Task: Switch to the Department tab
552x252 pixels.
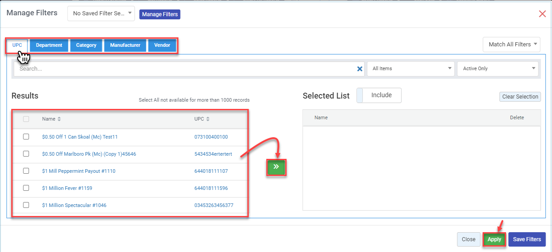Action: pyautogui.click(x=49, y=45)
